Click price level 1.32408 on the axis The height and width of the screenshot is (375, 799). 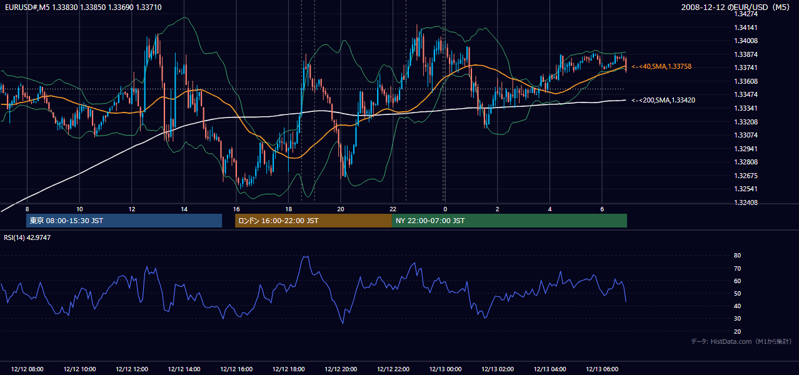[x=746, y=202]
